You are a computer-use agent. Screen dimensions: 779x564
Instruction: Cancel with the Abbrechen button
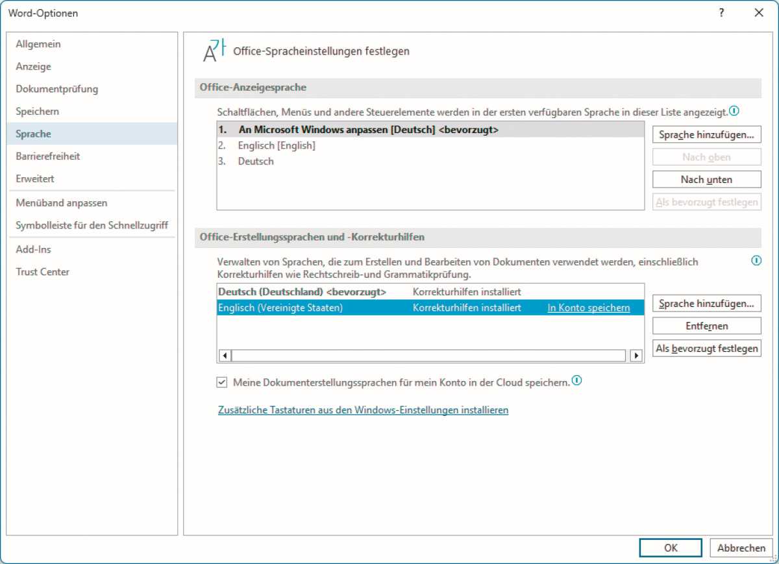click(x=741, y=548)
